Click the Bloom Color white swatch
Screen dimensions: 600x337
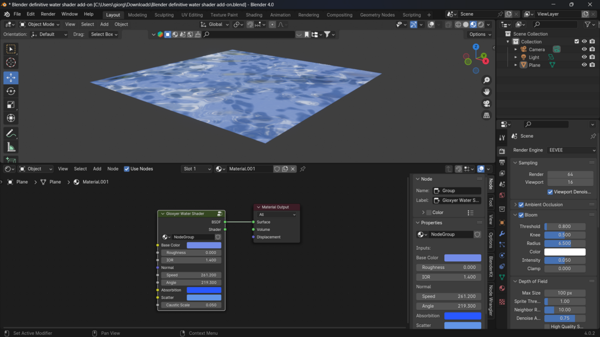click(565, 252)
